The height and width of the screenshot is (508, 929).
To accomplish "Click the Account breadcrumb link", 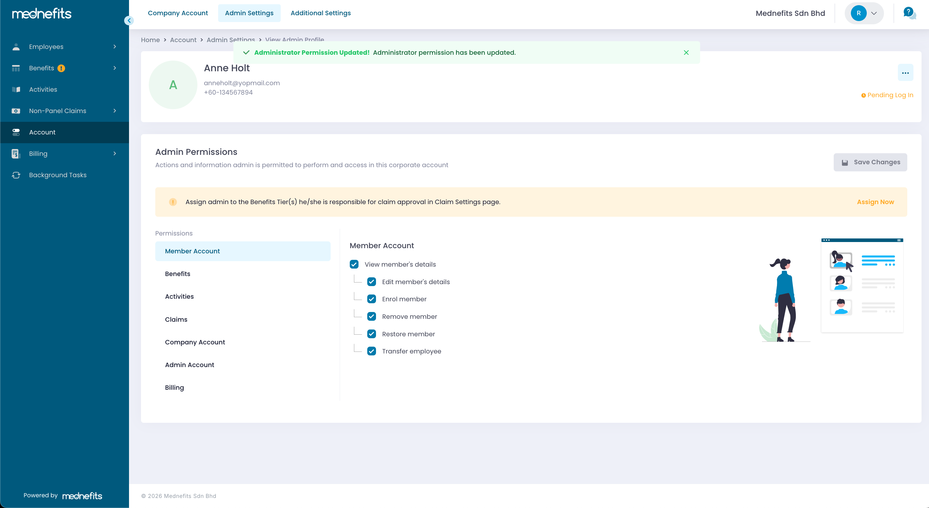I will [183, 40].
